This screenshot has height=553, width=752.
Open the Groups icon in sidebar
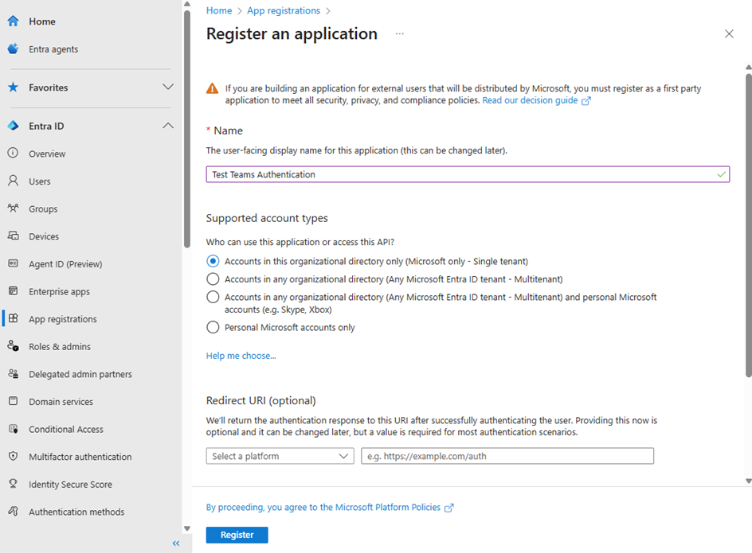(x=13, y=208)
